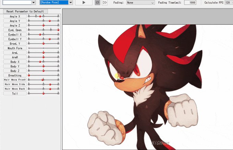Click the Breathing parameter label
The height and width of the screenshot is (150, 233).
click(15, 75)
